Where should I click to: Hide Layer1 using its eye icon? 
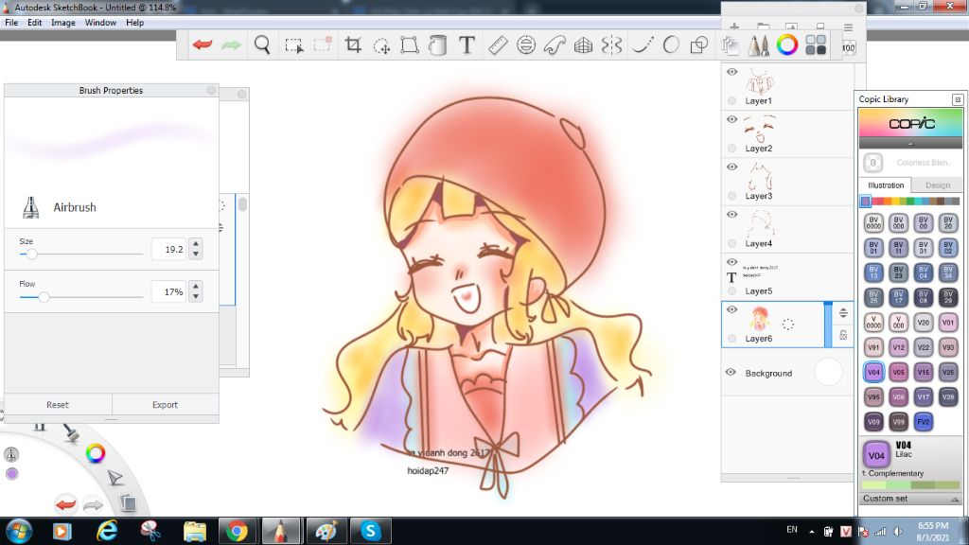(731, 72)
